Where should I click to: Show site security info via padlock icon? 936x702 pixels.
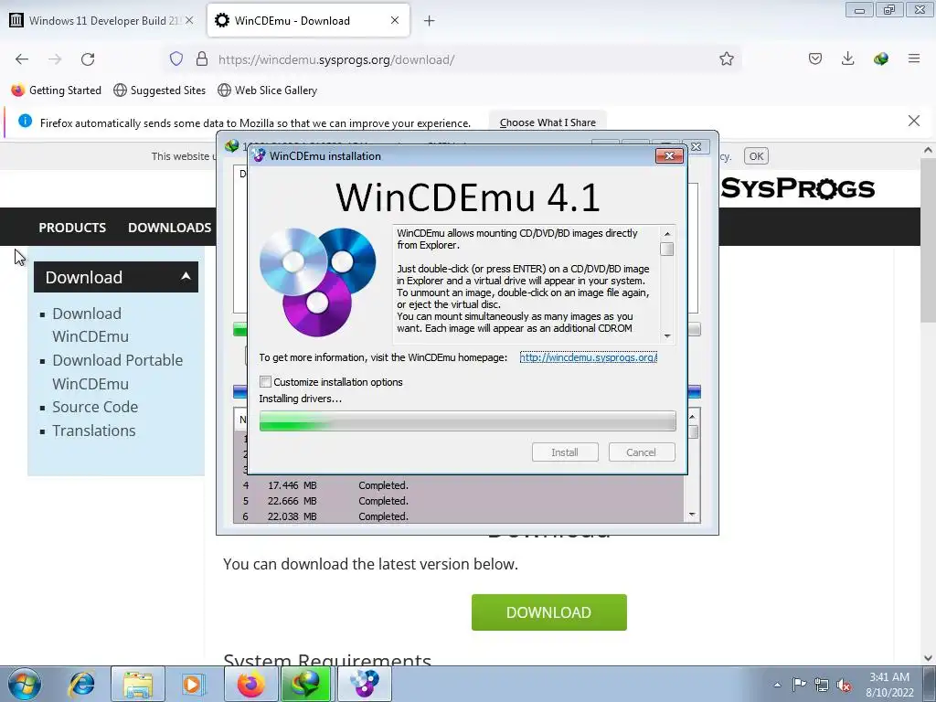(x=202, y=59)
